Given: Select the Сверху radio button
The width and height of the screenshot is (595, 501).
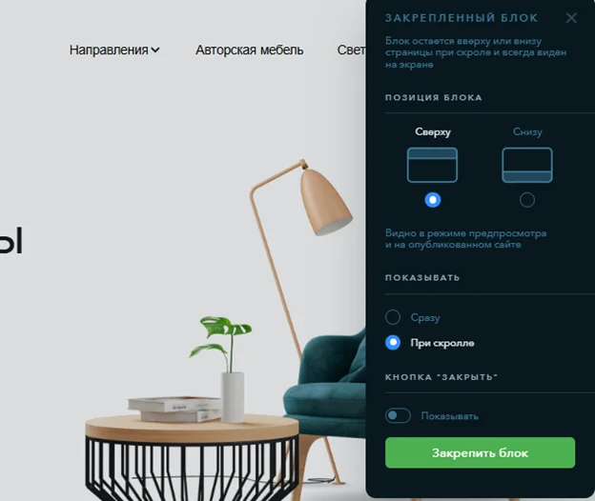Looking at the screenshot, I should tap(433, 200).
